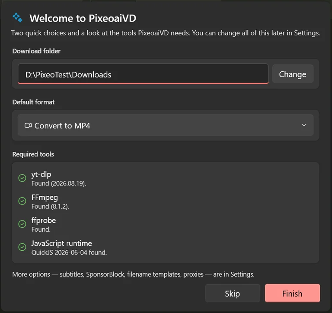Screen dimensions: 332x313
Task: Click the Finish button
Action: tap(292, 293)
